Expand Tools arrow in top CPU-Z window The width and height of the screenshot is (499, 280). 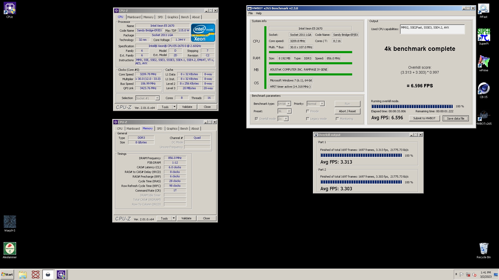[174, 107]
